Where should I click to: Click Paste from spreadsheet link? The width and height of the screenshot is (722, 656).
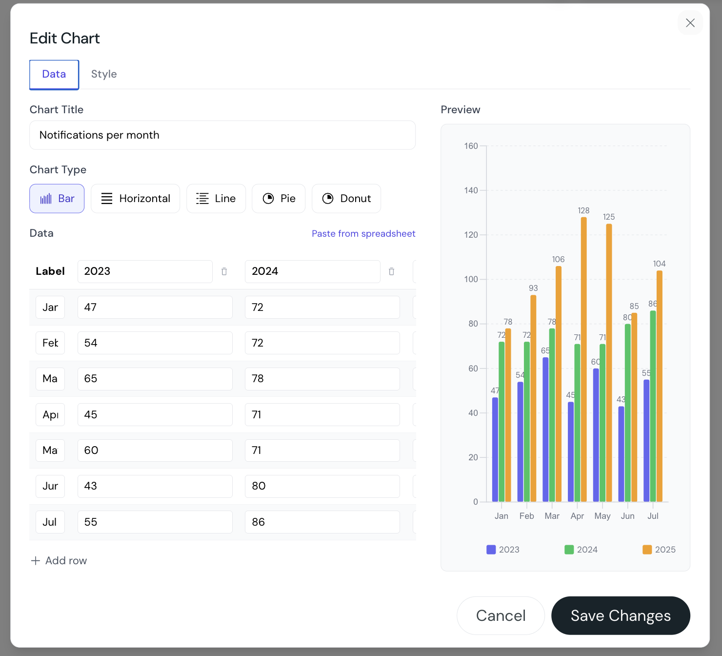coord(363,234)
